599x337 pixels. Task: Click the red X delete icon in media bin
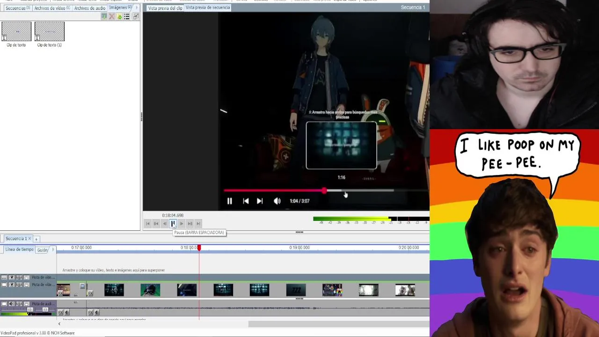tap(111, 16)
